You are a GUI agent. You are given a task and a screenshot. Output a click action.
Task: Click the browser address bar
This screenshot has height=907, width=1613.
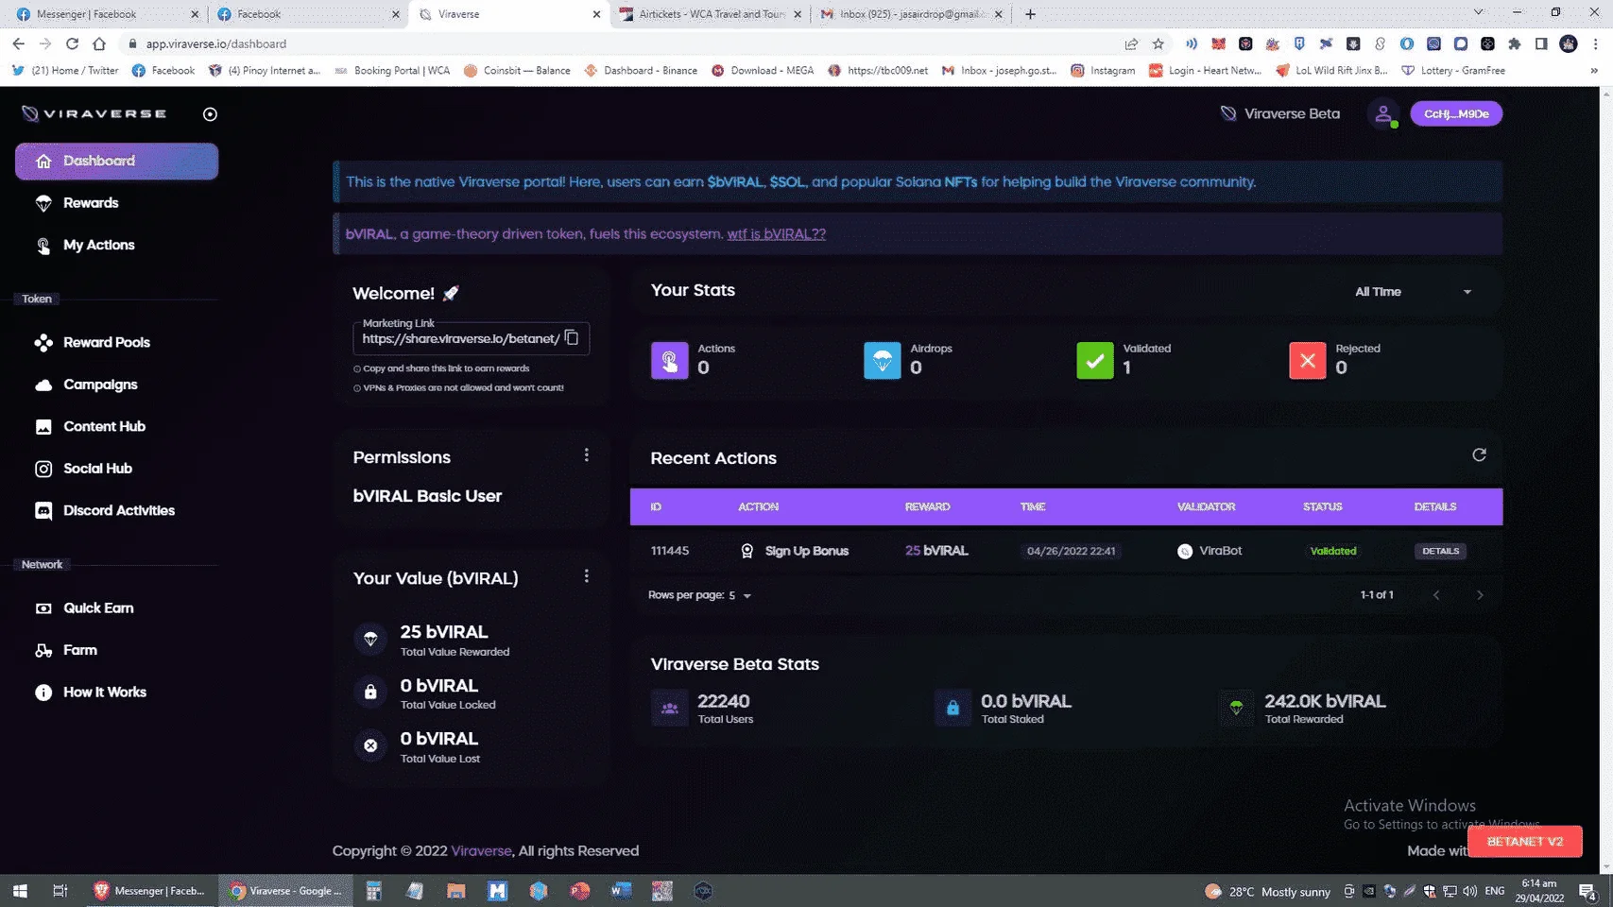tap(624, 44)
